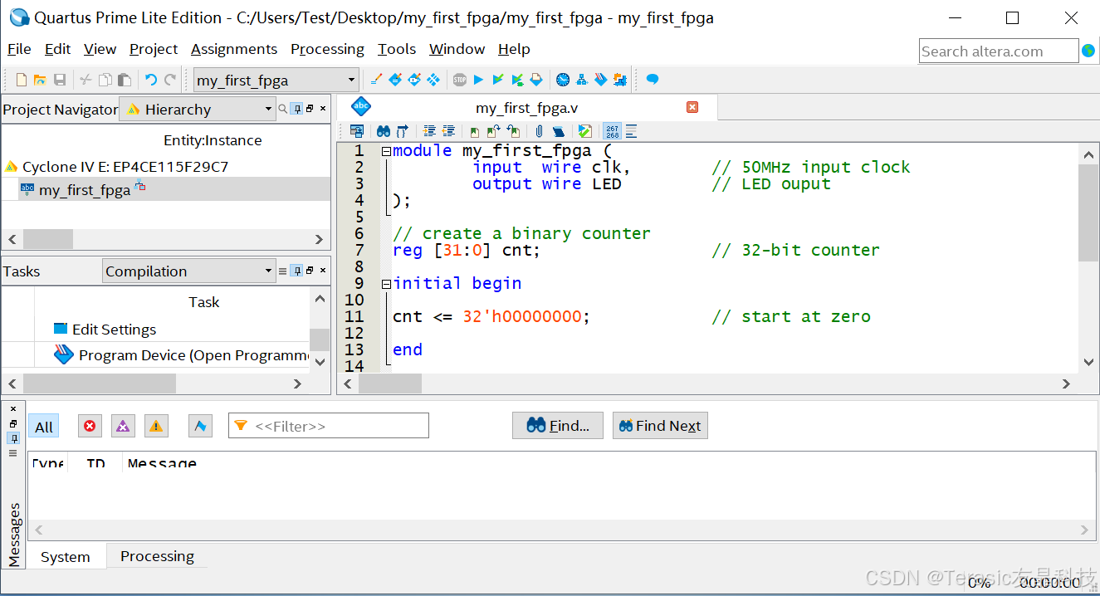Toggle the red error messages filter
This screenshot has width=1100, height=596.
90,426
